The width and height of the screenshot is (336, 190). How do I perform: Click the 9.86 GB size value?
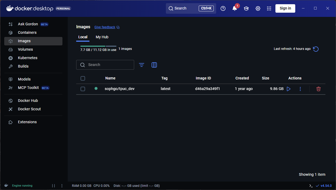(277, 89)
